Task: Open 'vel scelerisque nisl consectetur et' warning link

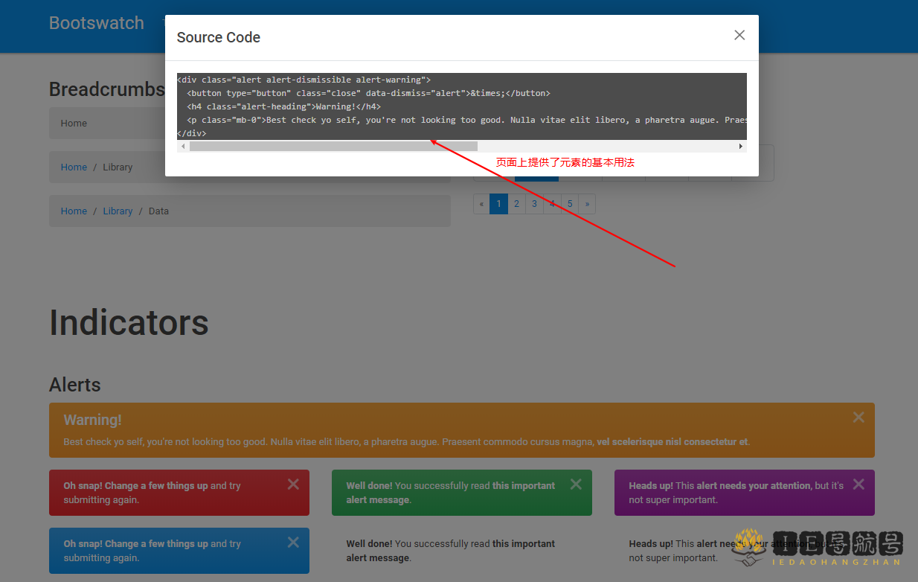Action: click(x=672, y=442)
